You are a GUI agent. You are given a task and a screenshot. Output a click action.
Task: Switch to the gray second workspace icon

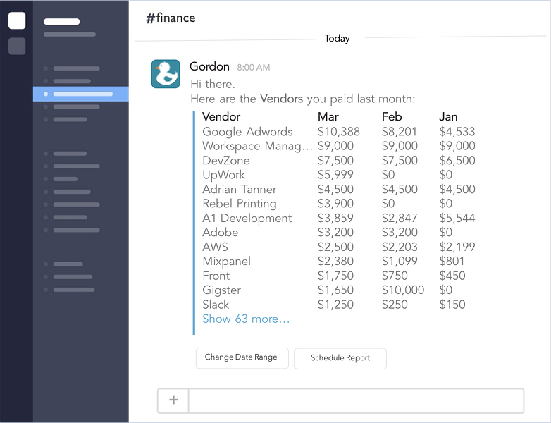point(17,47)
